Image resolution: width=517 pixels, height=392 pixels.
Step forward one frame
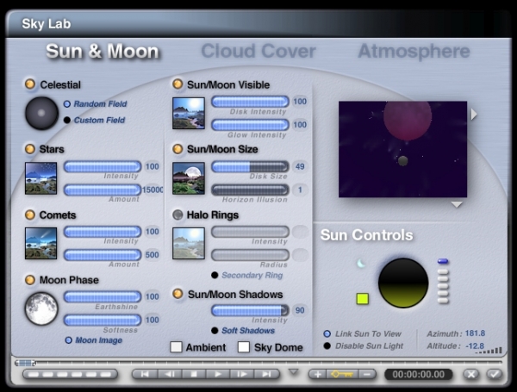pyautogui.click(x=242, y=374)
